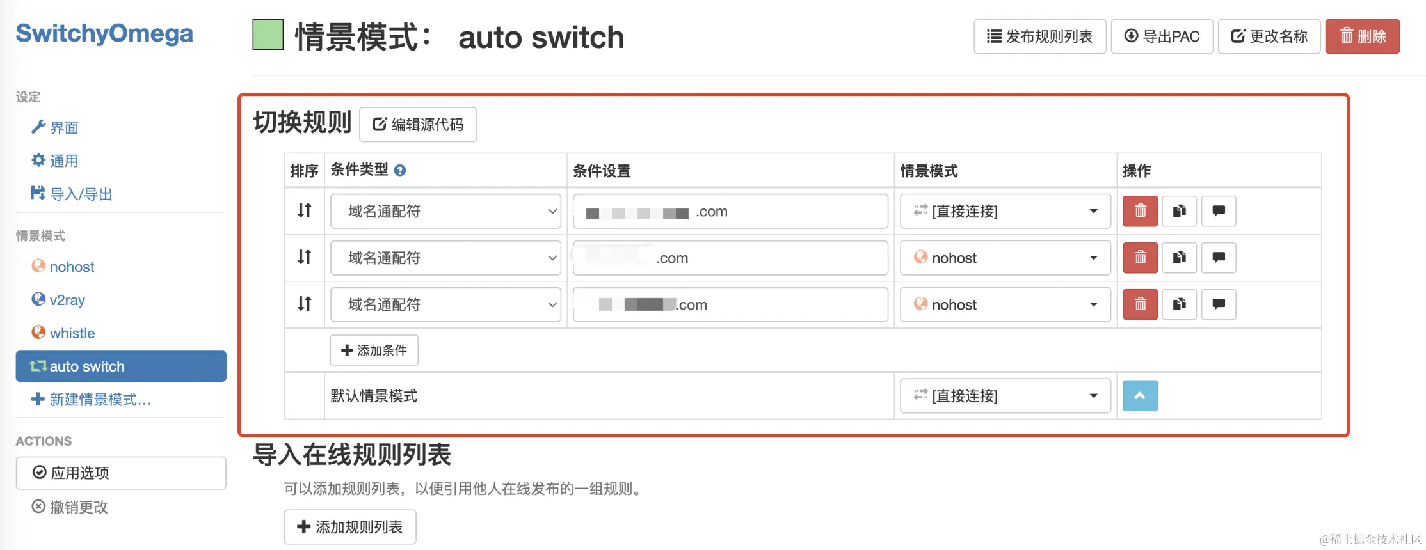Open third row nohost profile dropdown

(1005, 304)
